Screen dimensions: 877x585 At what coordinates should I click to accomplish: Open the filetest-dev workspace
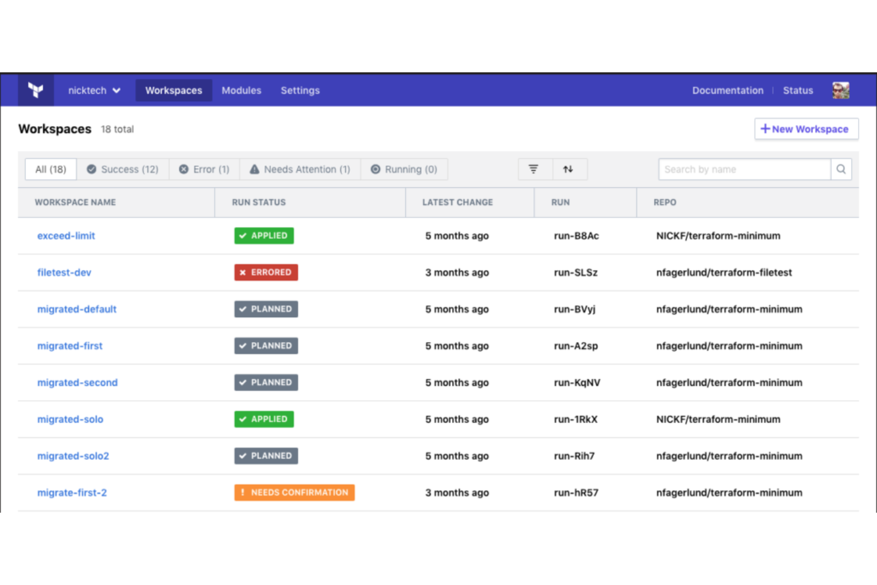(x=64, y=272)
